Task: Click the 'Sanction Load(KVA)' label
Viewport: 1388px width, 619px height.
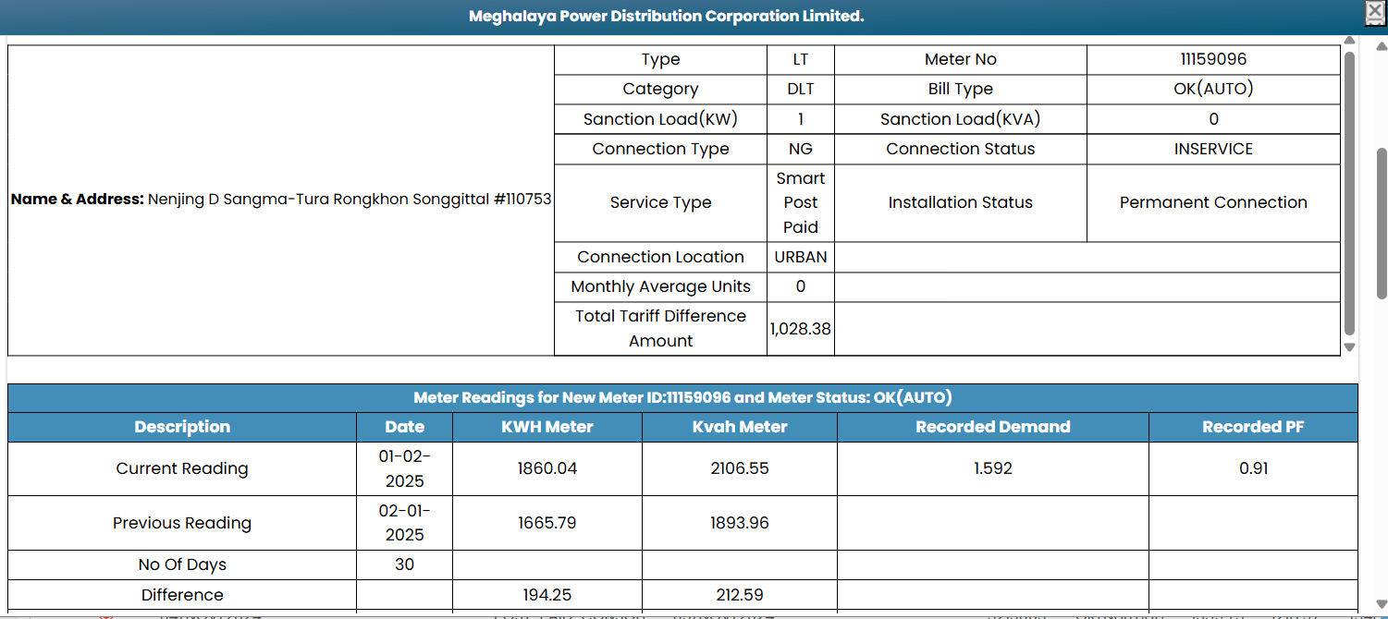Action: (x=961, y=119)
